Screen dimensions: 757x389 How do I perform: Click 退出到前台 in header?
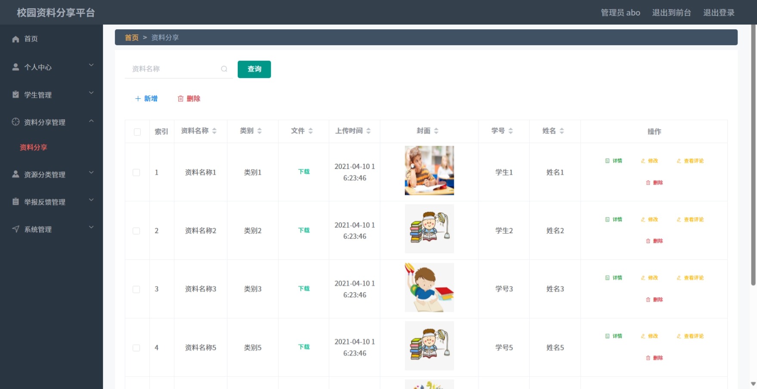pos(671,12)
